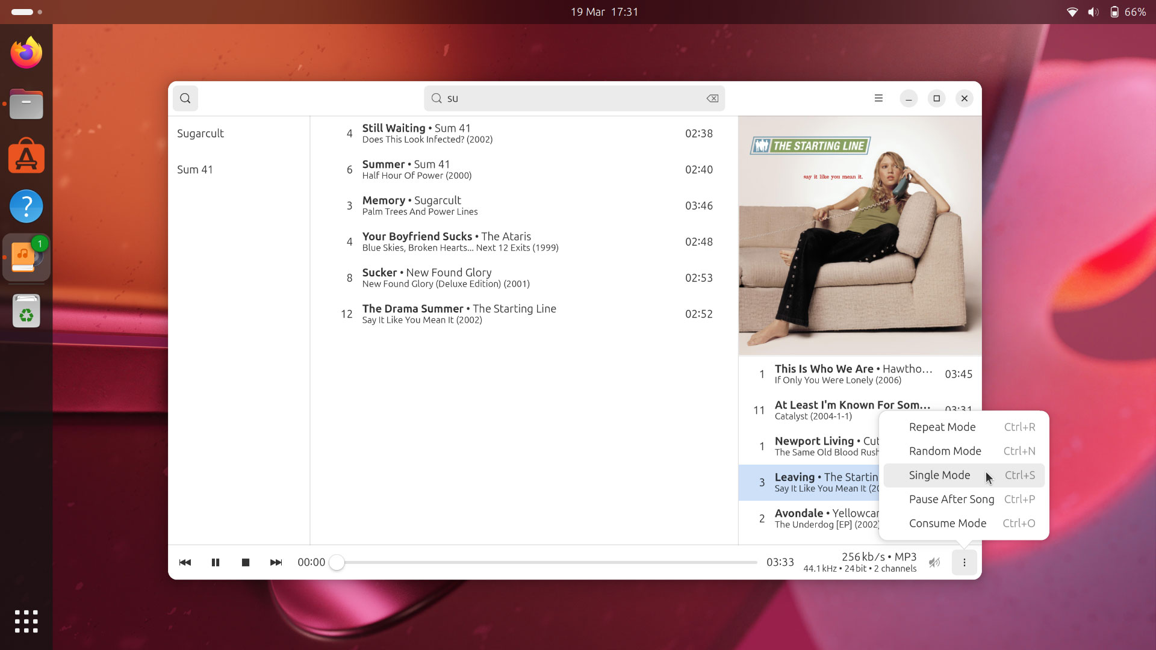Skip to the next track
The height and width of the screenshot is (650, 1156).
pos(276,562)
